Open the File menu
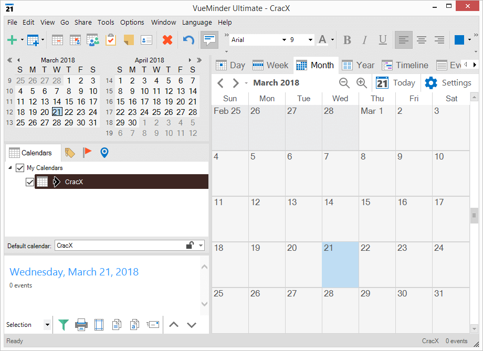The image size is (483, 351). 12,23
